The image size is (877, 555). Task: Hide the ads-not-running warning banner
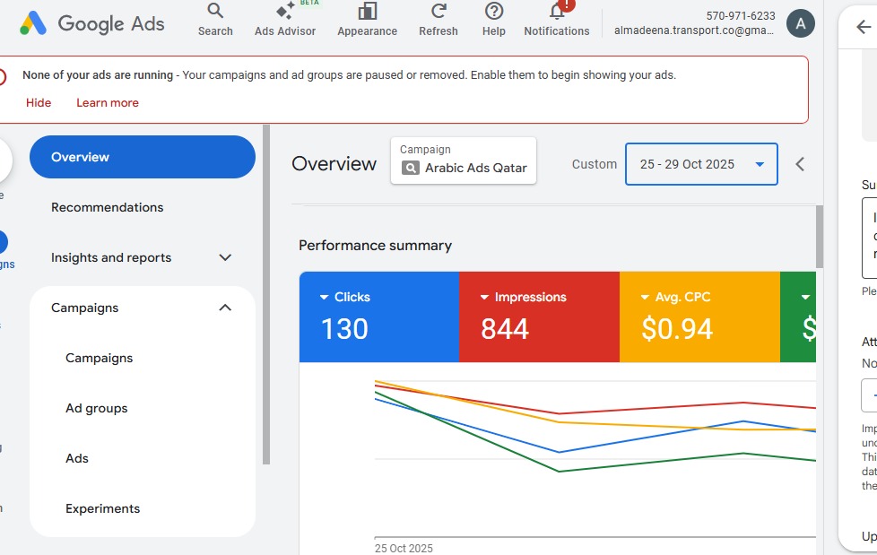39,102
